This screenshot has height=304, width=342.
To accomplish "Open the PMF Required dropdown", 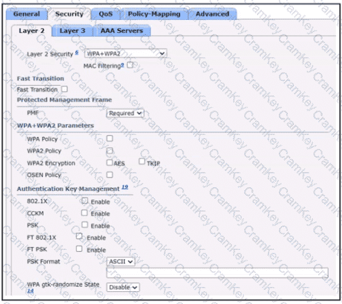I will tap(125, 113).
